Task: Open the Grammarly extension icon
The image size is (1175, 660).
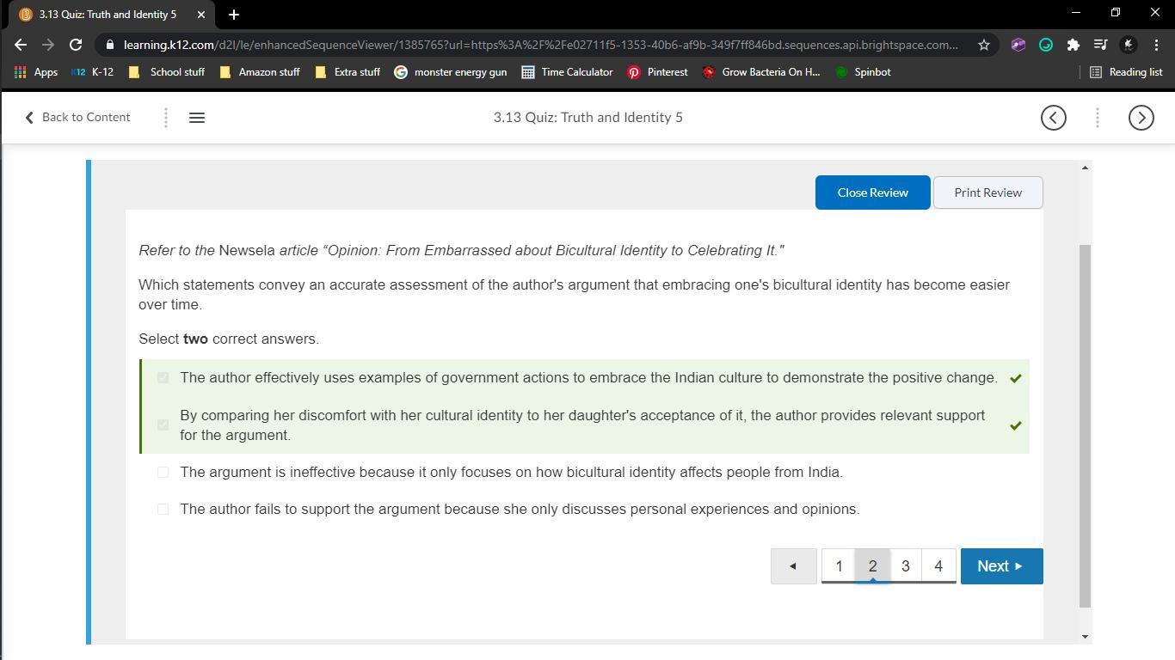Action: click(1046, 45)
